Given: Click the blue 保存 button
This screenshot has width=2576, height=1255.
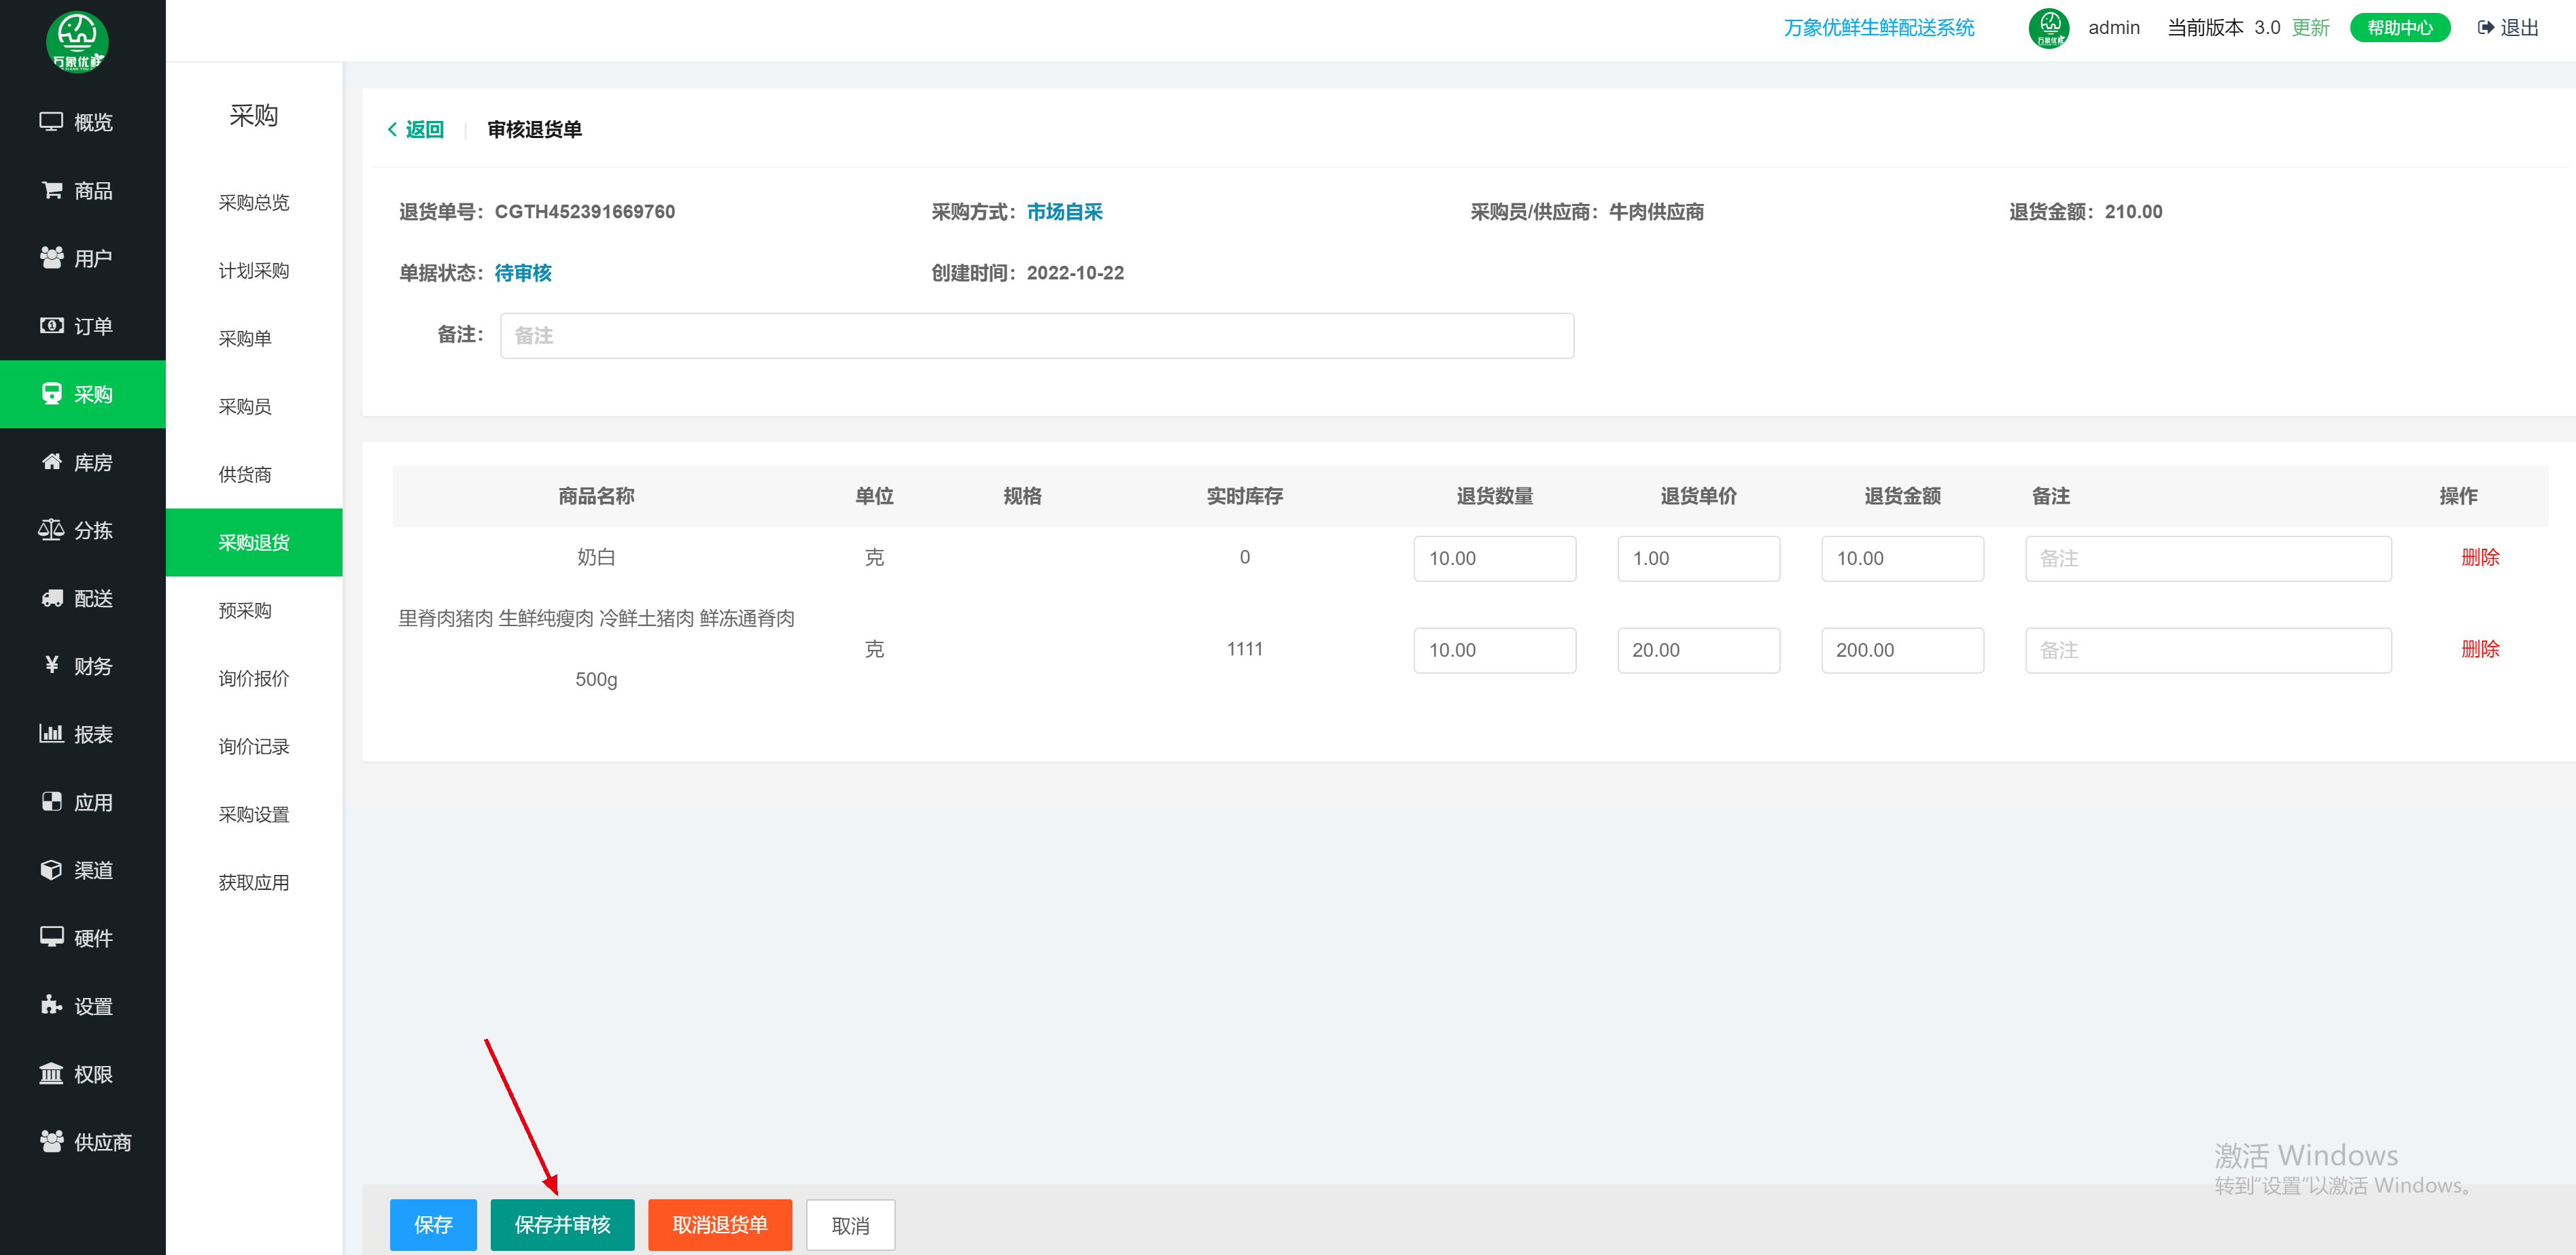Looking at the screenshot, I should [x=433, y=1225].
